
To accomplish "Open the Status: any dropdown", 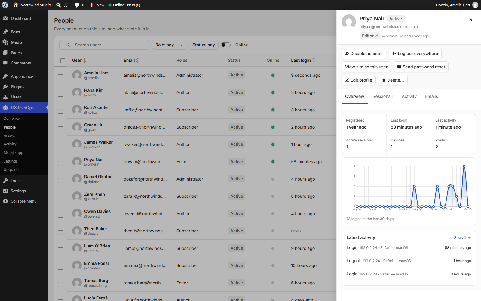I will pos(204,45).
